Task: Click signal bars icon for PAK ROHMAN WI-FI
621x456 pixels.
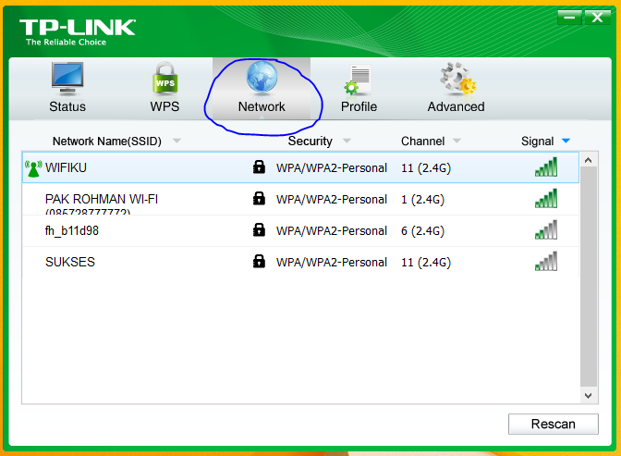Action: click(x=546, y=198)
